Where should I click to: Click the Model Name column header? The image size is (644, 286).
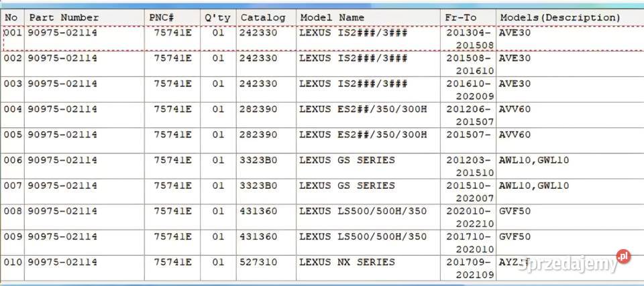[x=332, y=17]
